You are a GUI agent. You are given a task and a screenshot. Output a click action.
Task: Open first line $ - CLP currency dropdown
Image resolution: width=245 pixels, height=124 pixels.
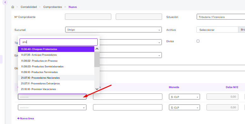click(184, 97)
